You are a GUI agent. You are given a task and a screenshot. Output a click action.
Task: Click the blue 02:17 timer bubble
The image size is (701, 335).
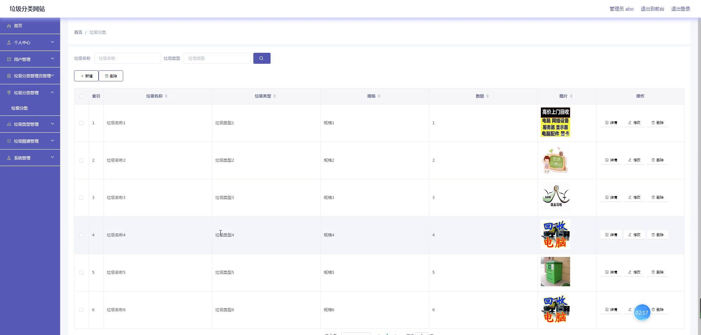(x=642, y=313)
